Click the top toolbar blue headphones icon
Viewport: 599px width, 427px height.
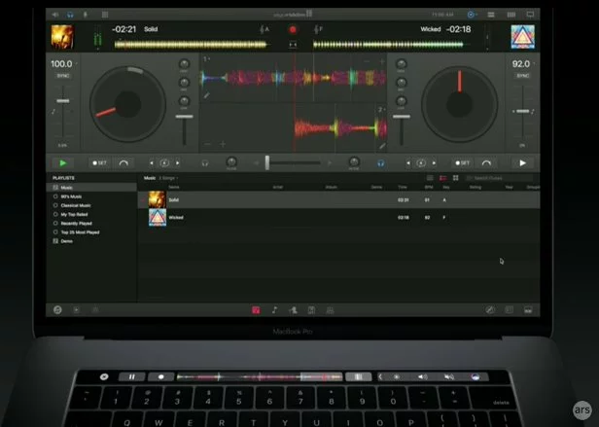click(70, 15)
